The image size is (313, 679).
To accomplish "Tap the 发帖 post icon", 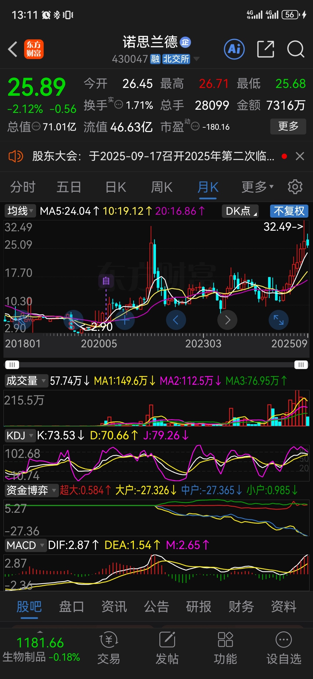I will click(167, 648).
